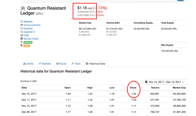This screenshot has height=116, width=196.
Task: Switch to the Markets tab
Action: 45,64
